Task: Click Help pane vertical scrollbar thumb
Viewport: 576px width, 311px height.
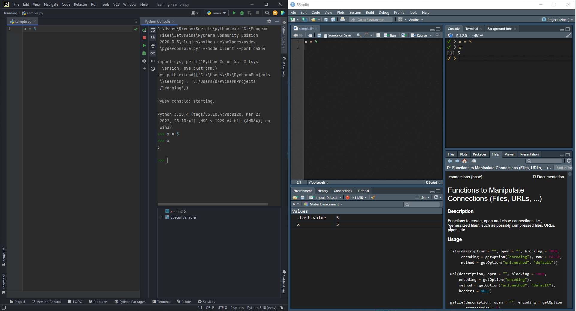Action: tap(570, 174)
